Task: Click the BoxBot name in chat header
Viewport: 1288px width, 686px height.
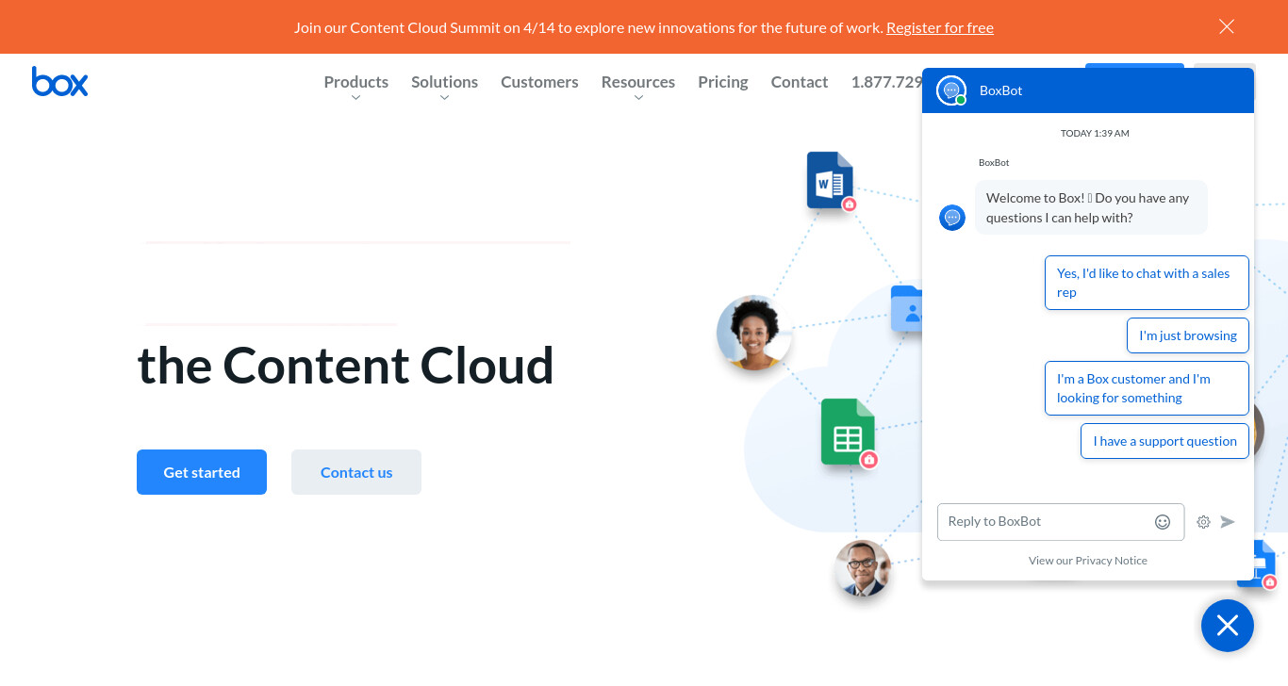Action: coord(1001,90)
